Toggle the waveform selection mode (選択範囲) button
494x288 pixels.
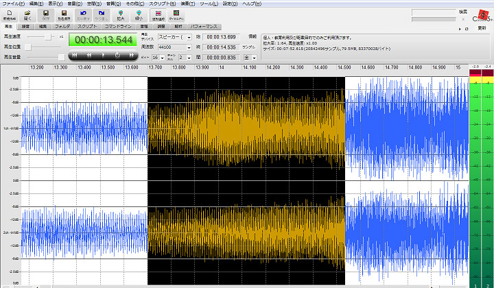(157, 13)
